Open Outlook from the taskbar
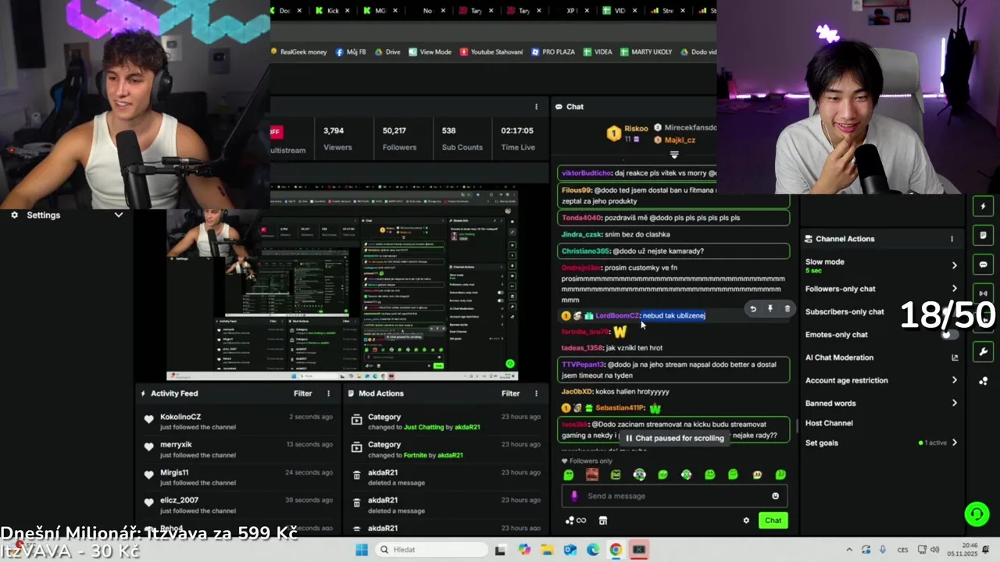This screenshot has height=562, width=1000. point(570,550)
